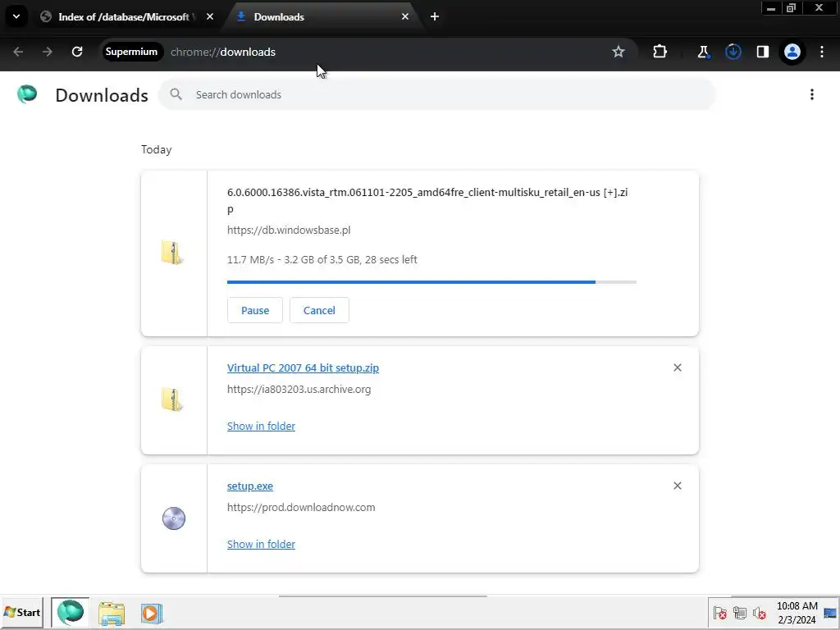The width and height of the screenshot is (840, 630).
Task: Launch Windows Media Player from taskbar
Action: tap(152, 613)
